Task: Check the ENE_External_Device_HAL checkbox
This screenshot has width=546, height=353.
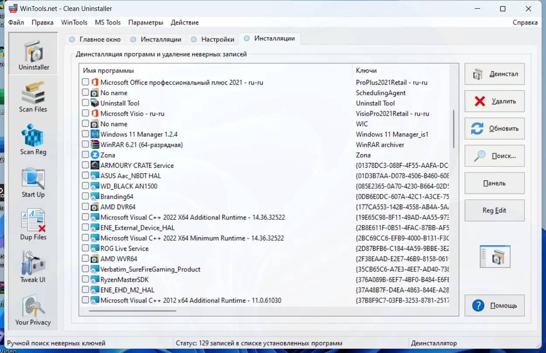Action: (x=86, y=228)
